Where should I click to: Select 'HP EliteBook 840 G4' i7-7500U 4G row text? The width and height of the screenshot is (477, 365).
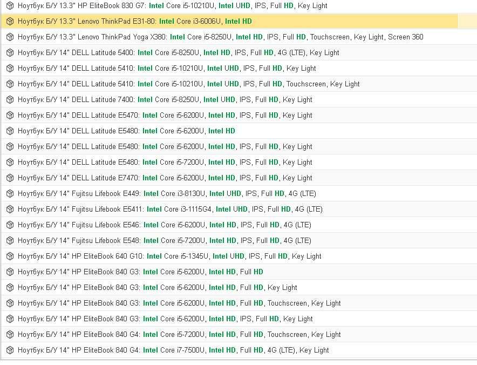click(x=173, y=350)
